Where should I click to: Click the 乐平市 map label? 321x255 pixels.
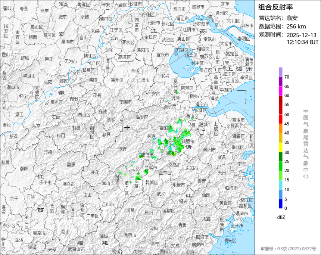[45, 182]
